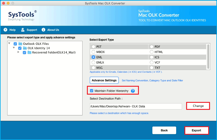Minimize the window with the yellow button
The image size is (217, 140).
pyautogui.click(x=8, y=3)
